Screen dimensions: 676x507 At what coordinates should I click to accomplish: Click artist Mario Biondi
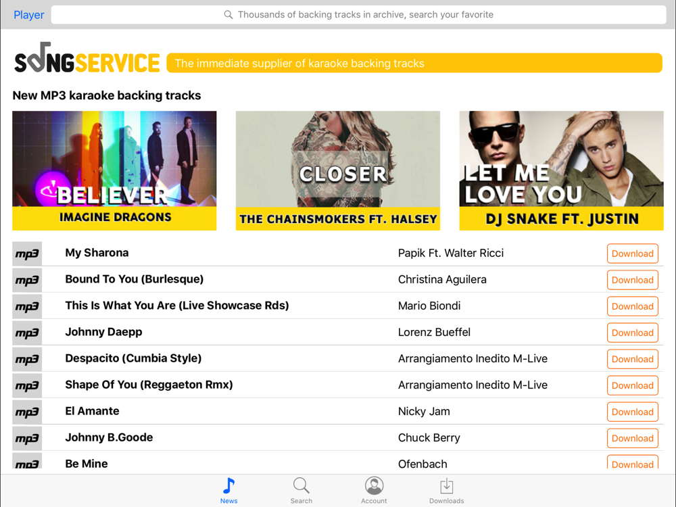pyautogui.click(x=429, y=306)
